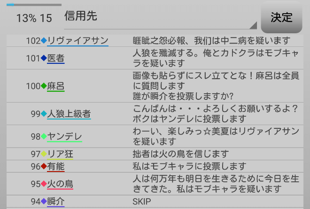The image size is (310, 209).
Task: Click the red diamond beside 有能
Action: (x=44, y=166)
